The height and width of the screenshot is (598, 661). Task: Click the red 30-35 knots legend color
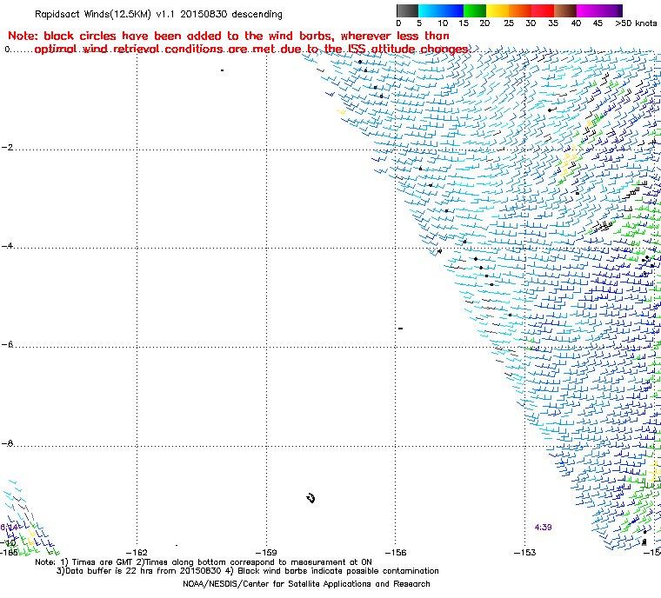click(543, 10)
